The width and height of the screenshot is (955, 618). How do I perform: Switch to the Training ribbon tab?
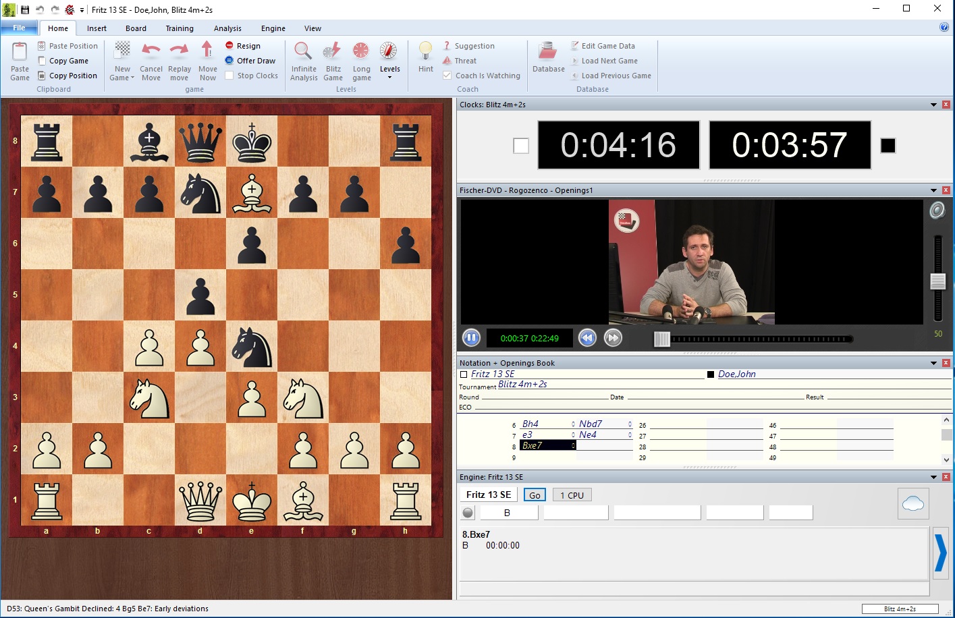(x=179, y=28)
